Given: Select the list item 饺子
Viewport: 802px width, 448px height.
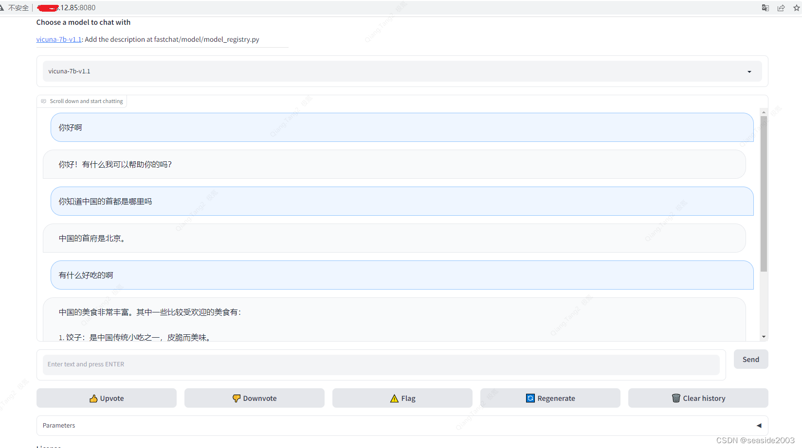Looking at the screenshot, I should [x=136, y=337].
